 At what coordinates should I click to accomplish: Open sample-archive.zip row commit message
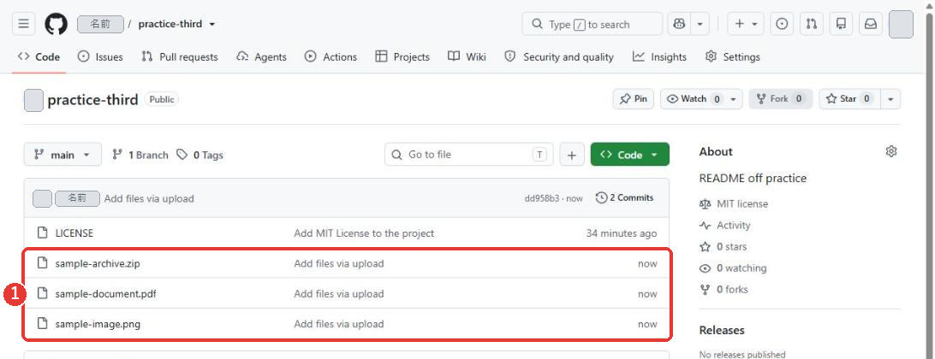[339, 264]
